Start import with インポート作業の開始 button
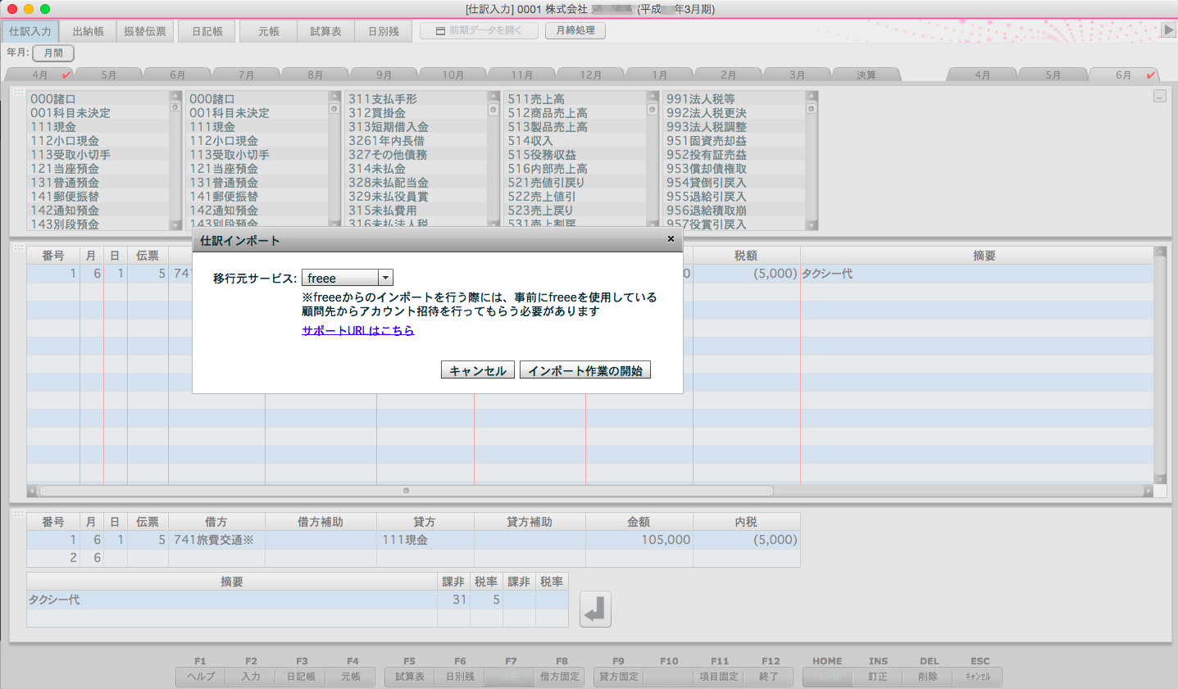The image size is (1178, 689). (x=584, y=370)
